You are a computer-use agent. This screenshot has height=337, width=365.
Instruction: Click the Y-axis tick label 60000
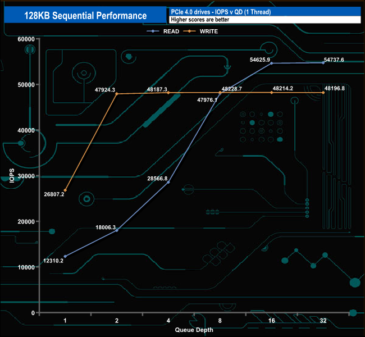coord(26,39)
